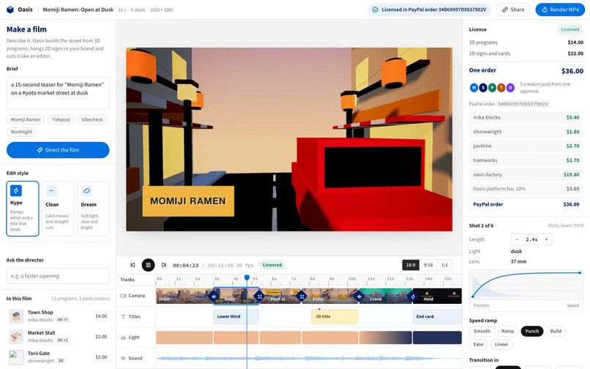Click the blue timeline playhead marker

click(247, 277)
